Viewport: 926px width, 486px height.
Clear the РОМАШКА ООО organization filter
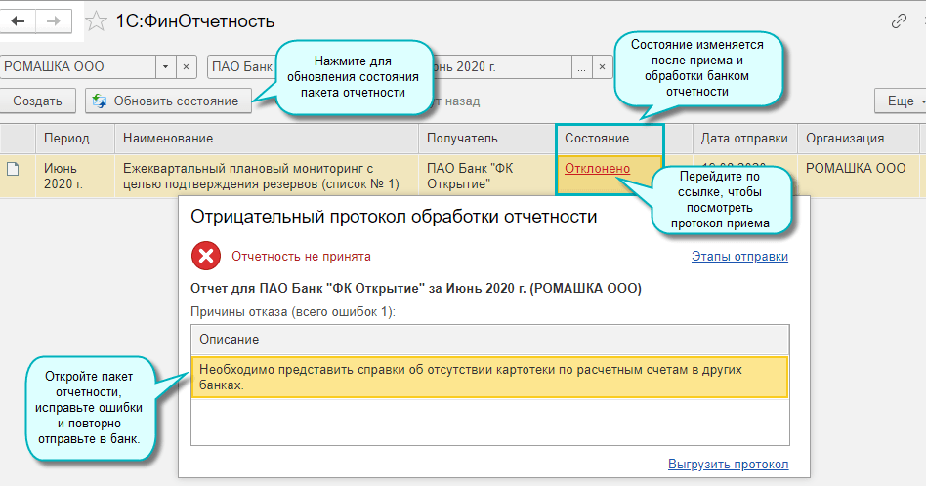[x=186, y=66]
